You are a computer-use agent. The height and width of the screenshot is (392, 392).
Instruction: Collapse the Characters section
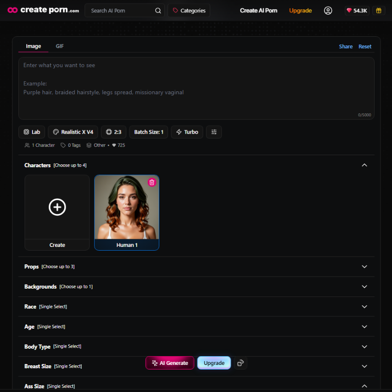pyautogui.click(x=364, y=165)
